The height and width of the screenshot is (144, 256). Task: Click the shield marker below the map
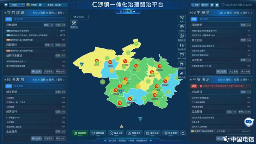point(140,119)
